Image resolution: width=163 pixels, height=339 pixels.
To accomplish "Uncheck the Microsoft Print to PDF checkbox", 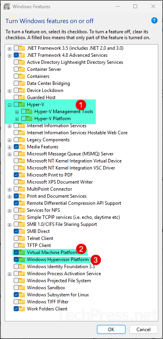I will [16, 175].
